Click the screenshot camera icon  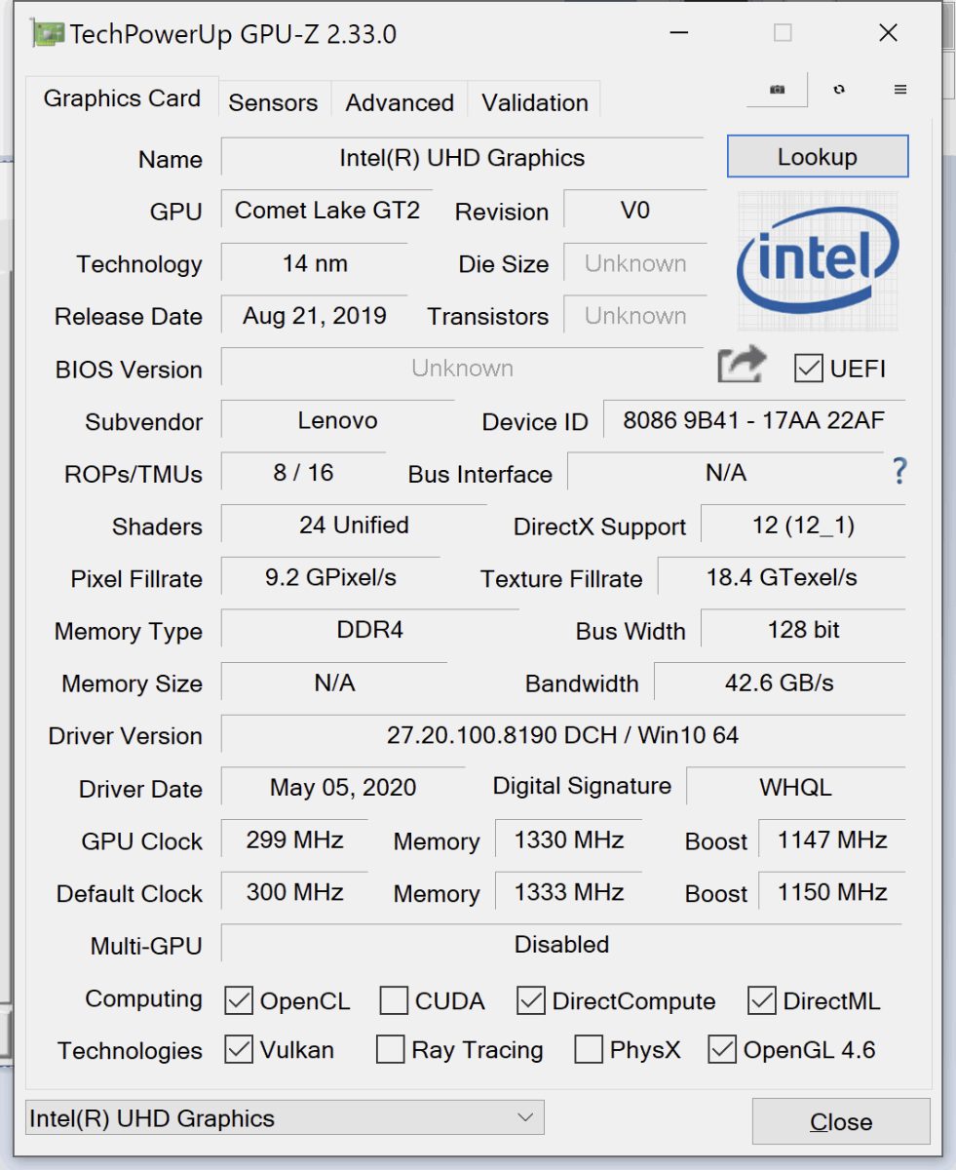(x=777, y=90)
